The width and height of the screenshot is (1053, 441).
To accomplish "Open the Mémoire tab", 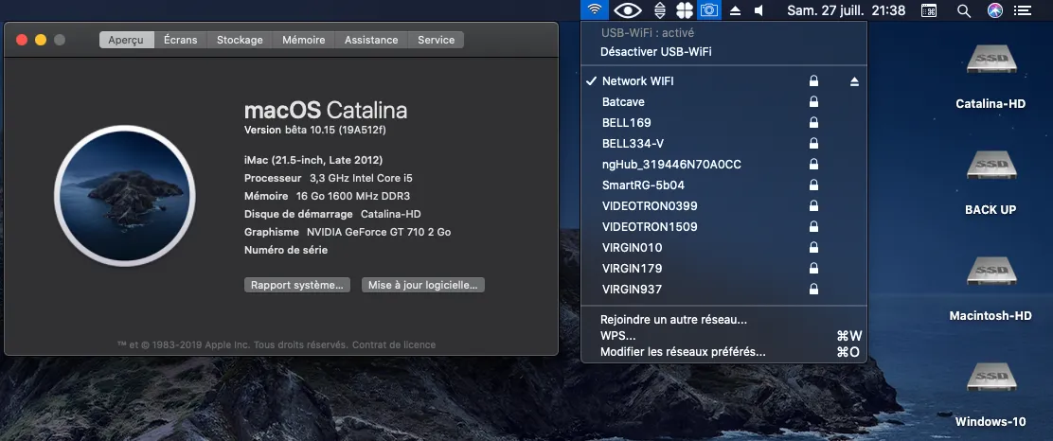I will (x=304, y=40).
